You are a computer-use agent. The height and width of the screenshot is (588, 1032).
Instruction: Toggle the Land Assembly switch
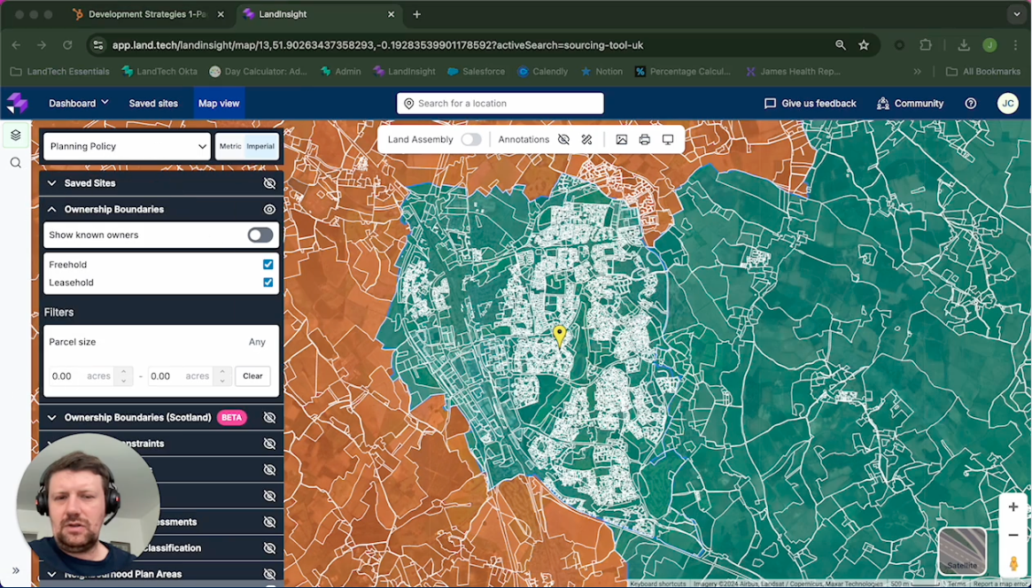coord(470,139)
